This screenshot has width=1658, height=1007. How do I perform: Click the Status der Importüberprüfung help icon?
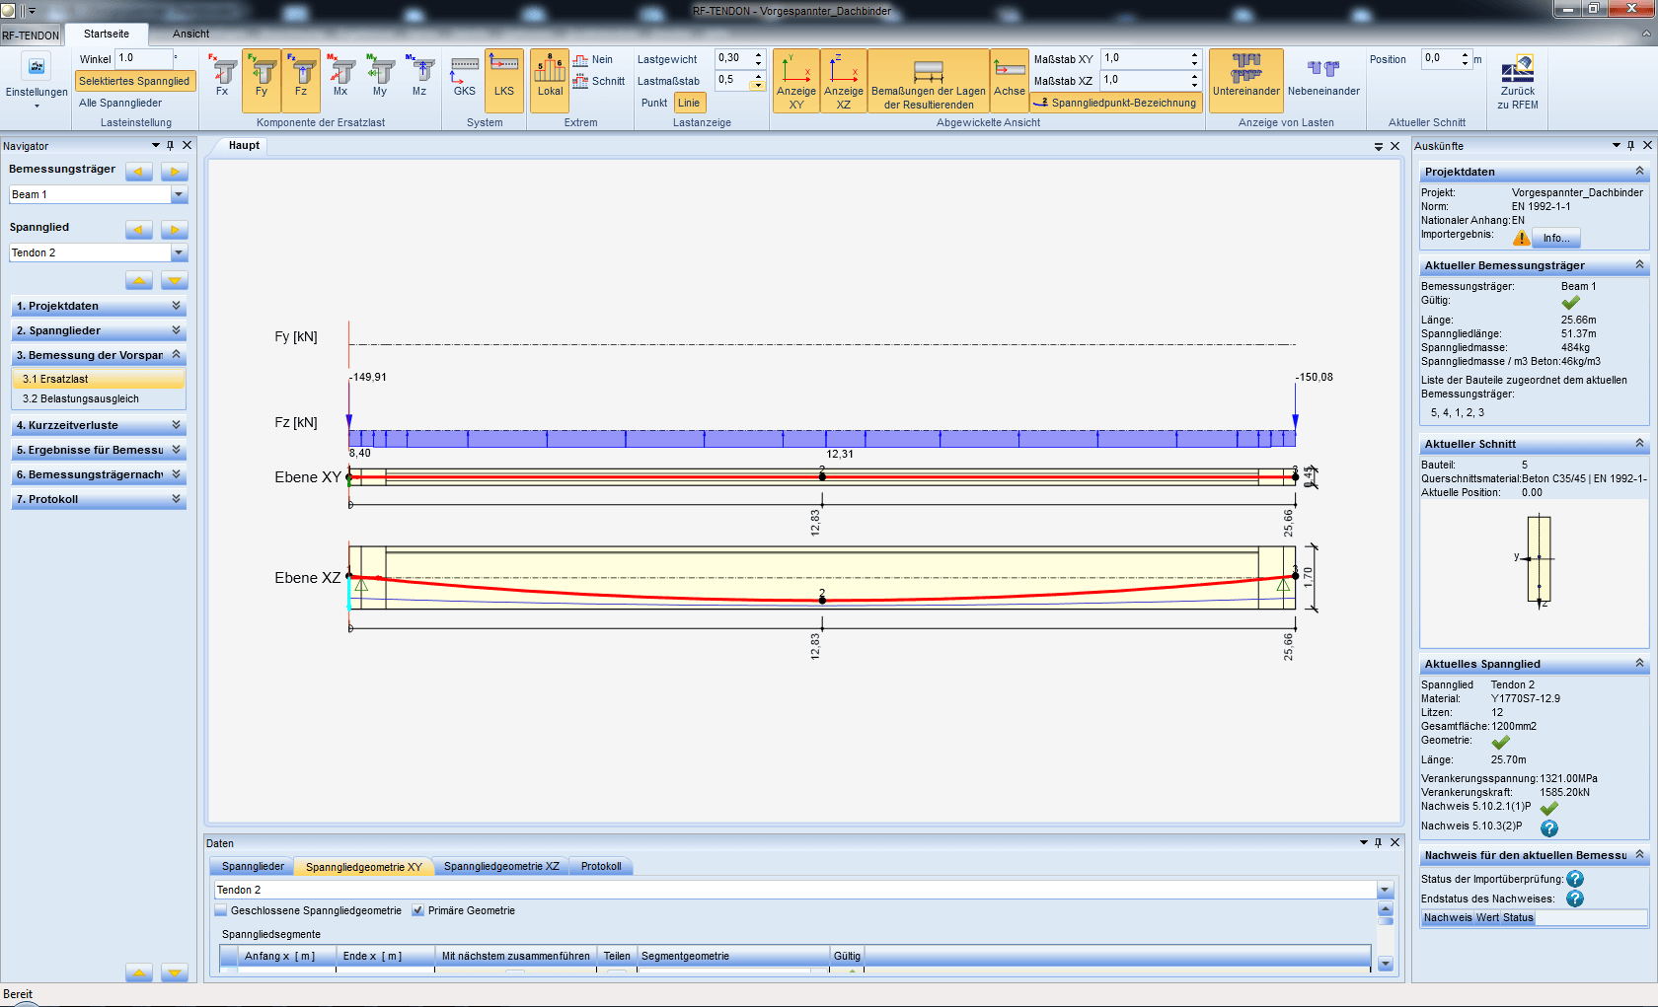click(1575, 879)
